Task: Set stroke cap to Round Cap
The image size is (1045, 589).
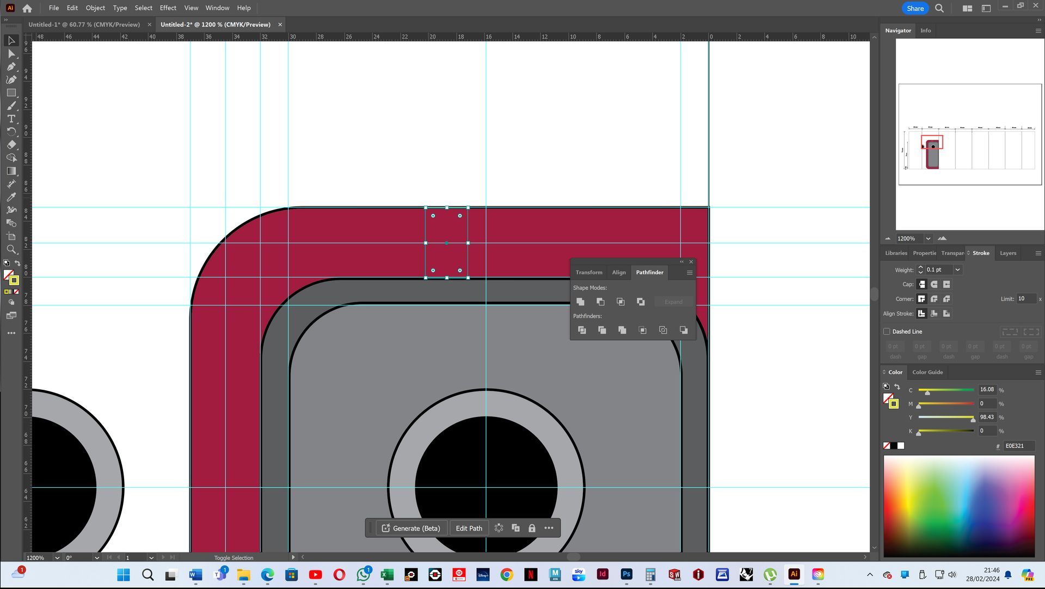Action: click(x=934, y=284)
